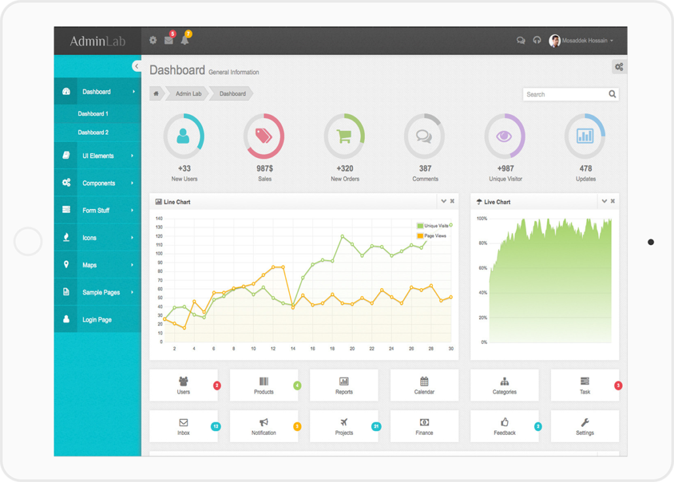Open the mail envelope notifications icon
674x482 pixels.
point(169,41)
